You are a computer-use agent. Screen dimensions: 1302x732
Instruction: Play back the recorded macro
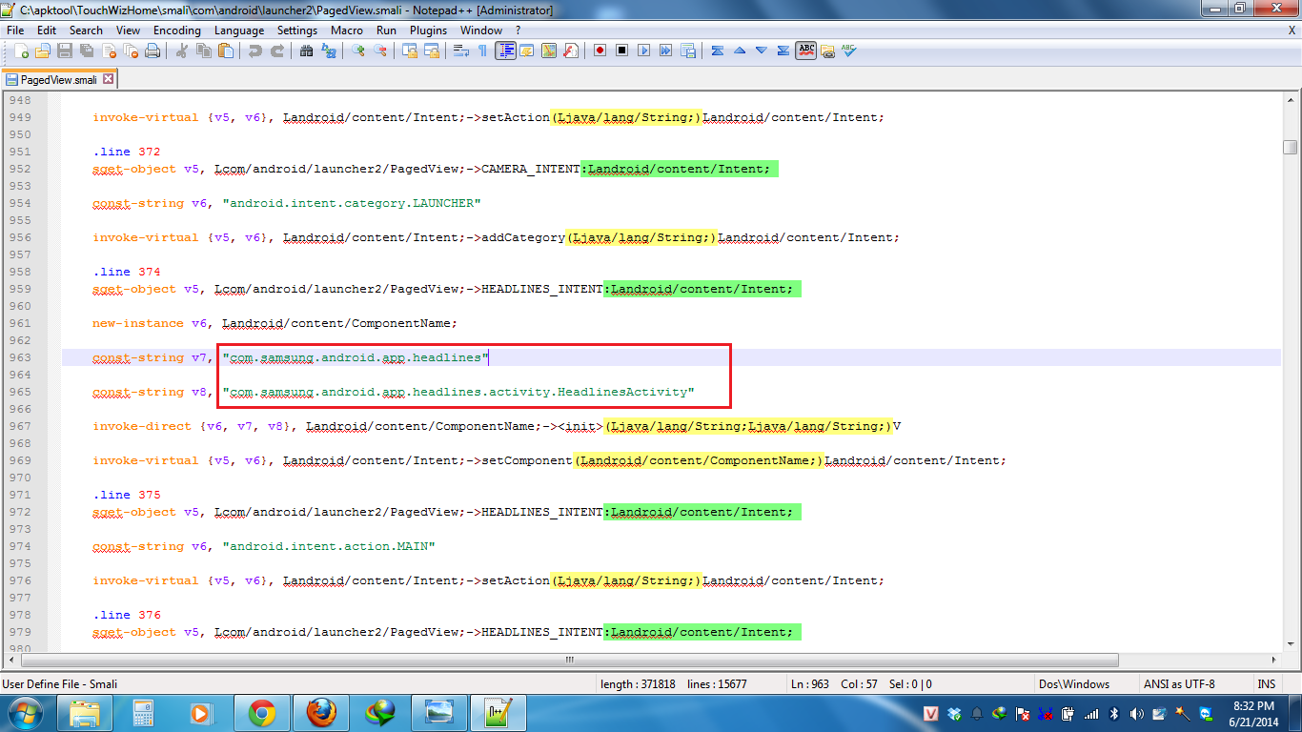643,51
